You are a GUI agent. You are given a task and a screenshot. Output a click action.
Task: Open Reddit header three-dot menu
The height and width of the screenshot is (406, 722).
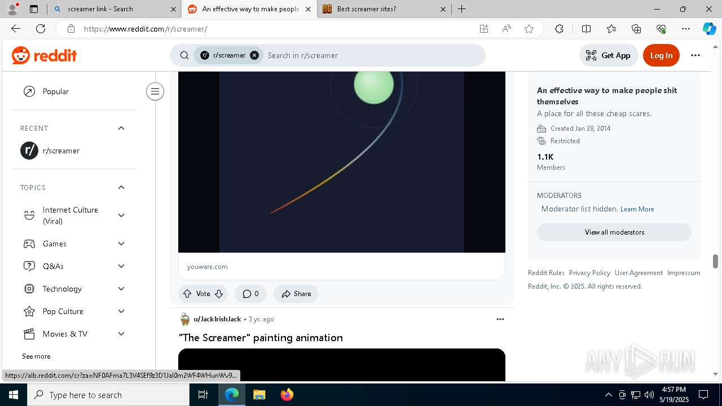695,55
